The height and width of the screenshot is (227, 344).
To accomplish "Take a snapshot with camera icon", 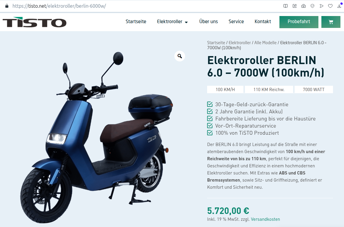I will [304, 6].
